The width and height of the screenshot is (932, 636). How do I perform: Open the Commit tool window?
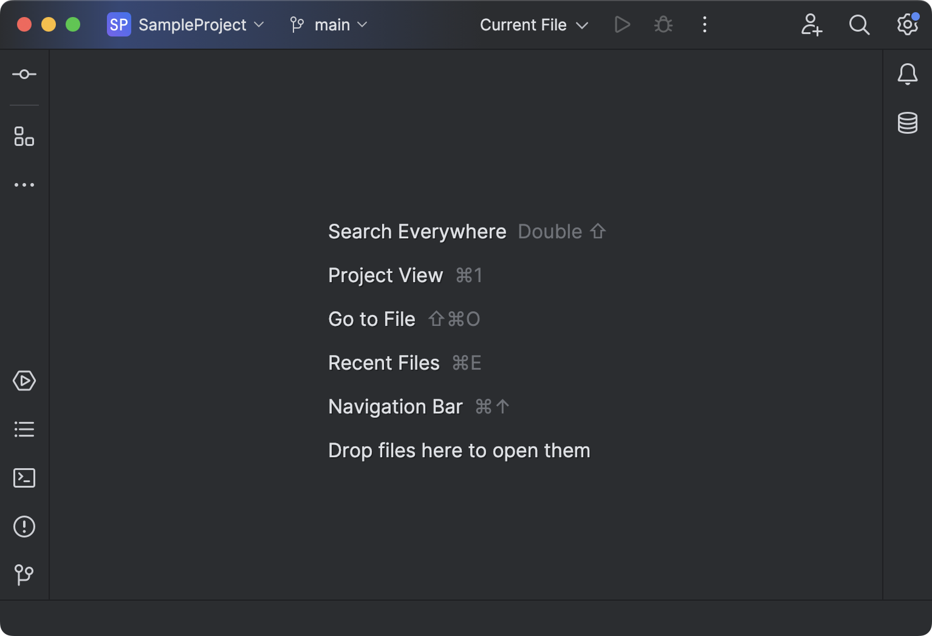[x=24, y=74]
